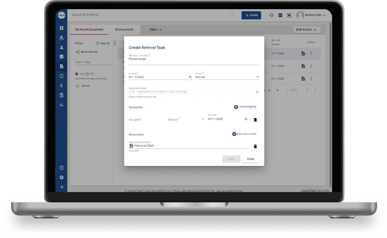This screenshot has width=387, height=238.
Task: Open the tasks clipboard icon in top bar
Action: 280,15
